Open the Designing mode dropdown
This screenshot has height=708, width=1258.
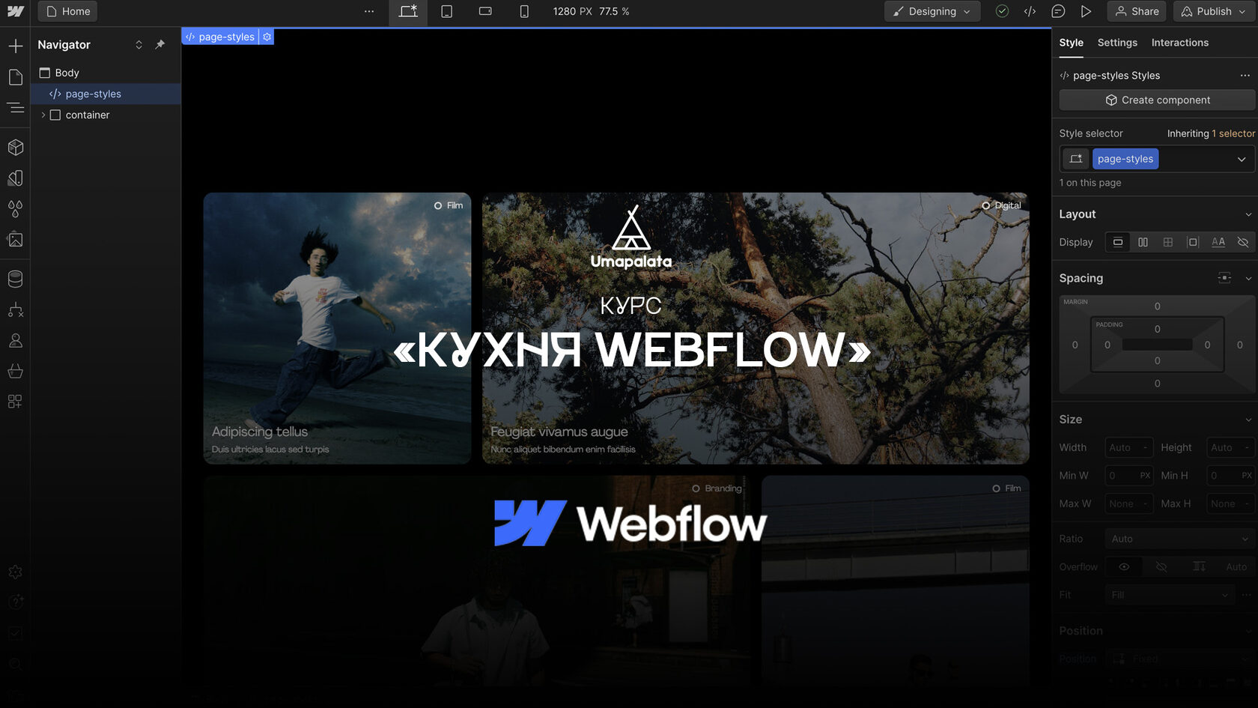tap(932, 11)
